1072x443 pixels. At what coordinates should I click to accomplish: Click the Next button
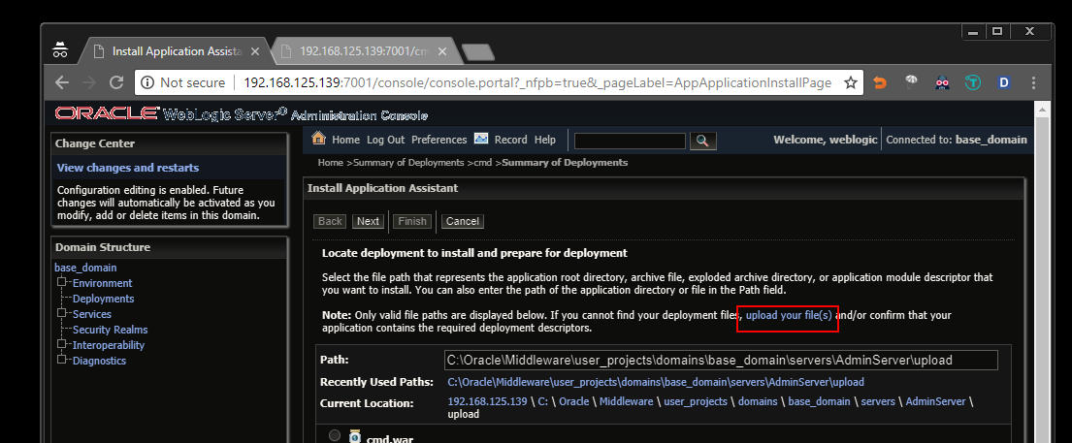(x=368, y=221)
